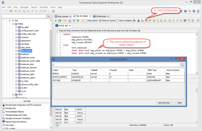Expand the customer table node

pos(16,37)
